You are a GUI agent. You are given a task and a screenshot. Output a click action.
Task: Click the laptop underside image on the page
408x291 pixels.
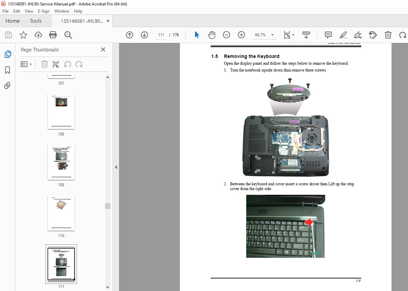286,145
